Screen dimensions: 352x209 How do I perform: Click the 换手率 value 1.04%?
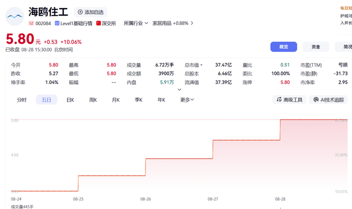52,82
